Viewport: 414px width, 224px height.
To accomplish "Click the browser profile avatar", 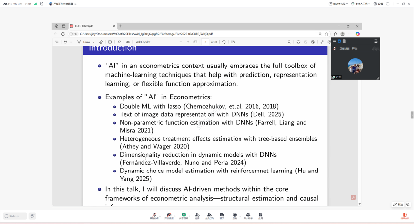I will [343, 34].
